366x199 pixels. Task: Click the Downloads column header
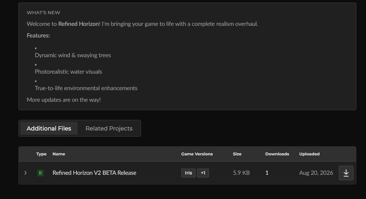click(x=277, y=154)
